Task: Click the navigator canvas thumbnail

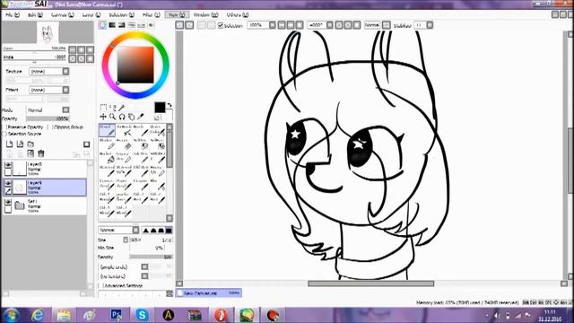Action: pyautogui.click(x=48, y=32)
